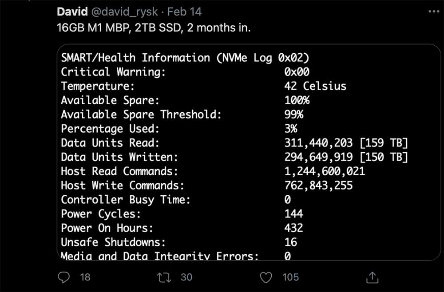444x292 pixels.
Task: Click the like count 105
Action: (x=290, y=277)
